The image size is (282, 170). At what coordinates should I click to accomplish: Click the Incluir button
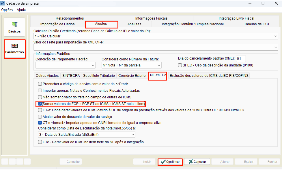point(144,162)
